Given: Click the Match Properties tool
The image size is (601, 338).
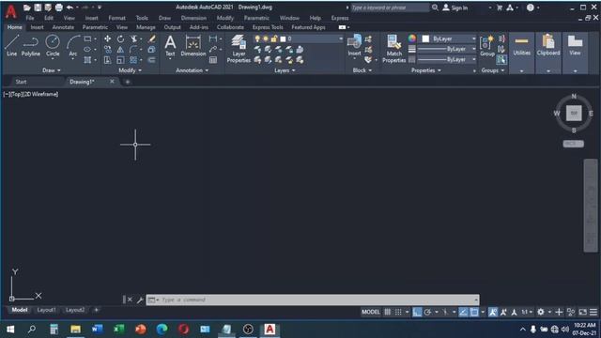Looking at the screenshot, I should click(x=393, y=49).
